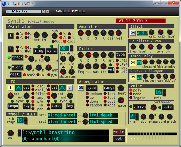This screenshot has width=181, height=147.
Task: Select LFO 2 tab button
Action: tap(70, 88)
